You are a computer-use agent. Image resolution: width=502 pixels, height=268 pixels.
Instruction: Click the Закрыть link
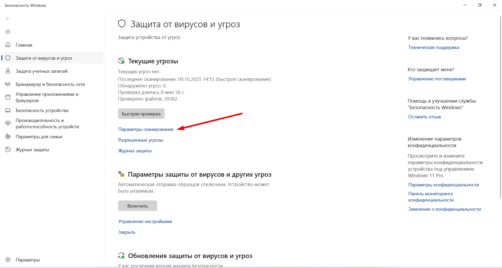[x=127, y=232]
